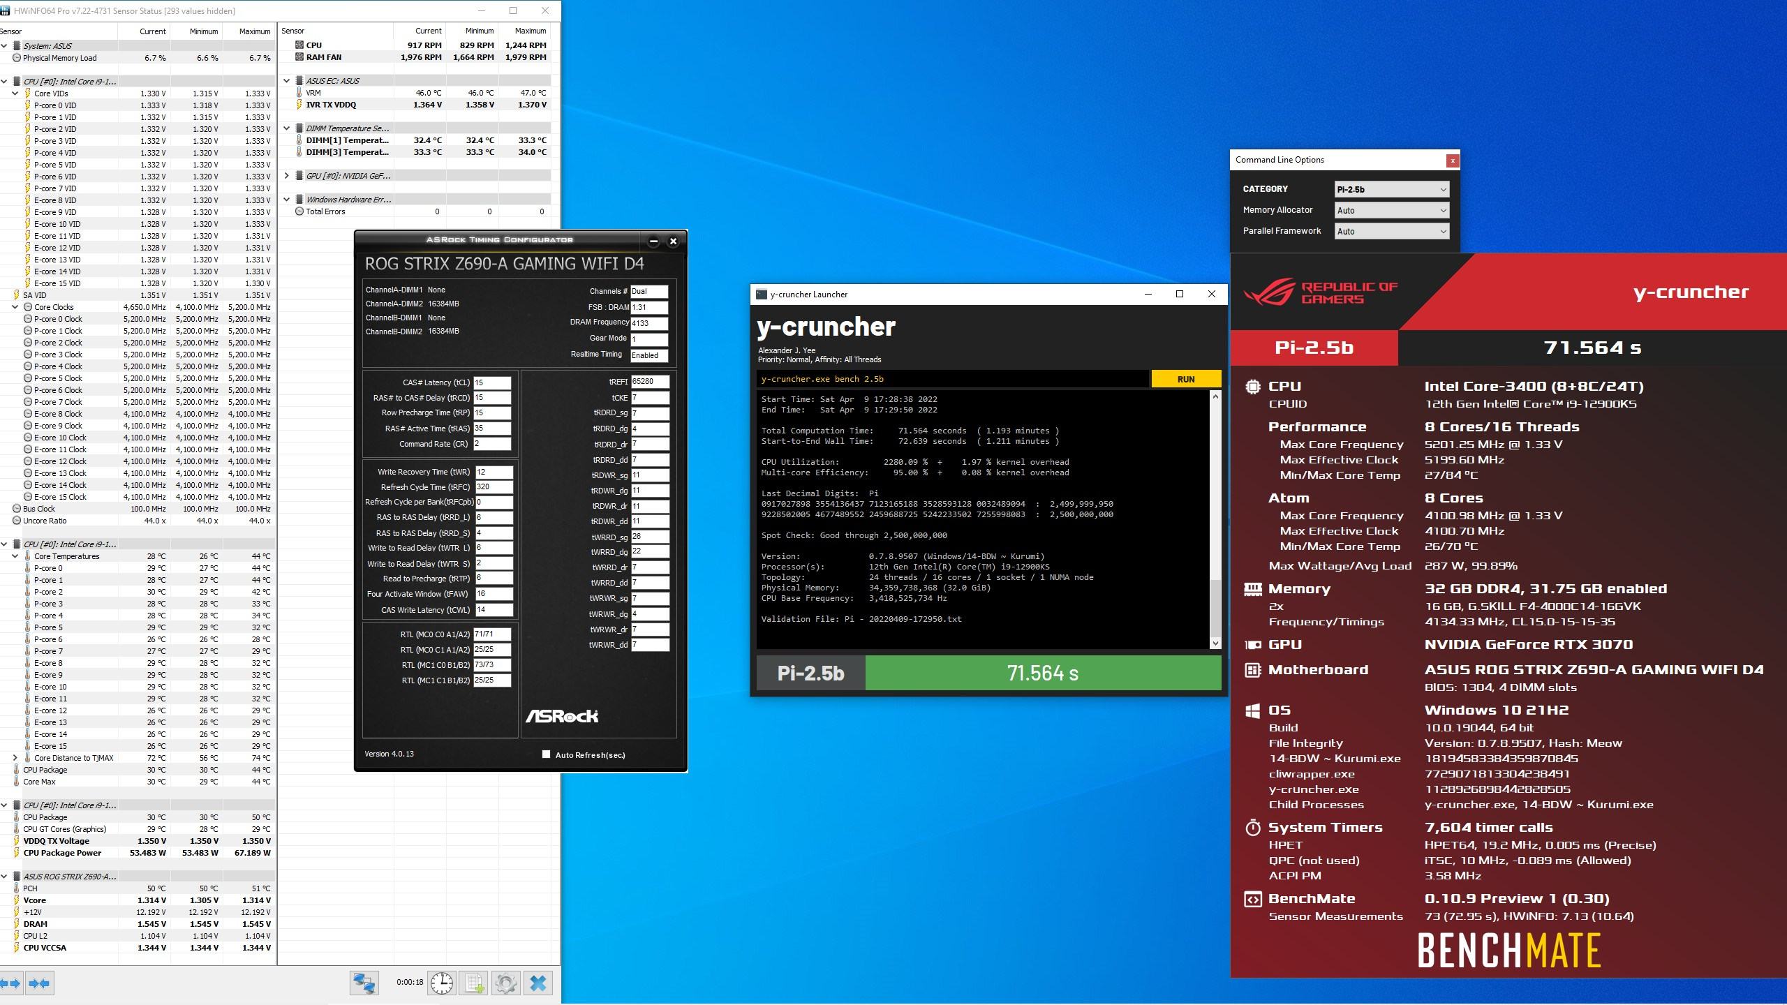Click the CPU chip icon in BenchMate panel
The width and height of the screenshot is (1787, 1005).
pos(1253,386)
